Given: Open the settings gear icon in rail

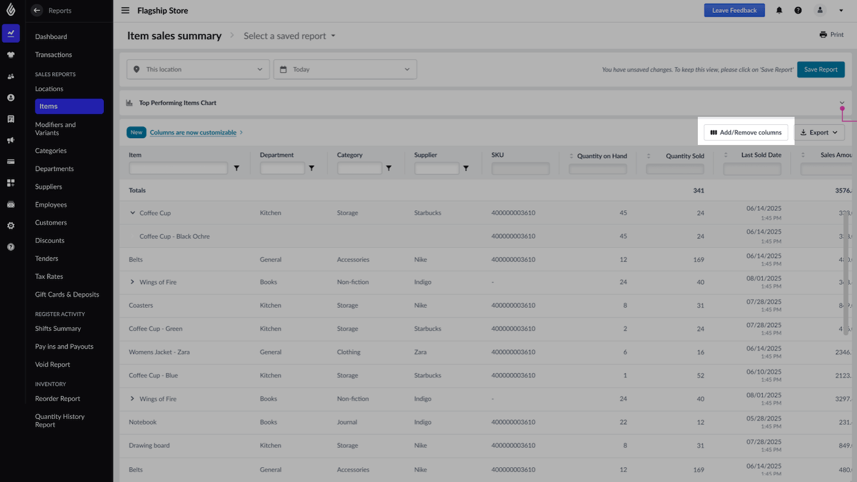Looking at the screenshot, I should 10,226.
